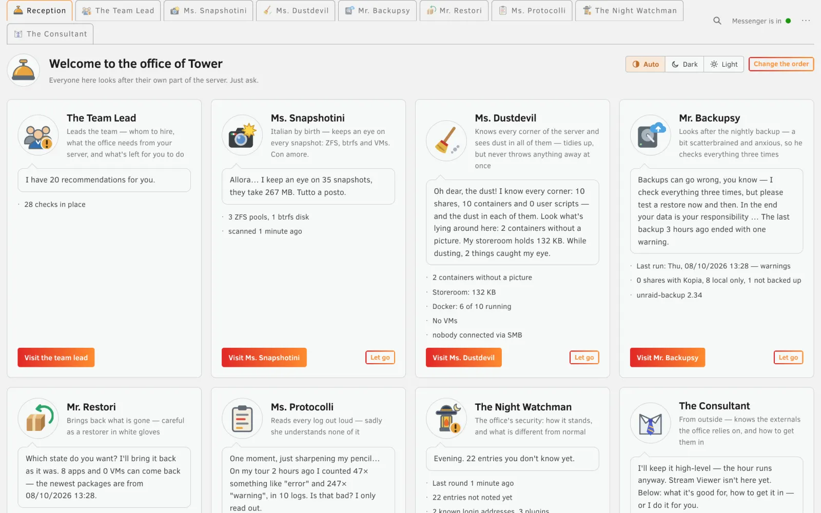Open the Mr. Backupsy tab
The height and width of the screenshot is (513, 821).
pyautogui.click(x=377, y=11)
